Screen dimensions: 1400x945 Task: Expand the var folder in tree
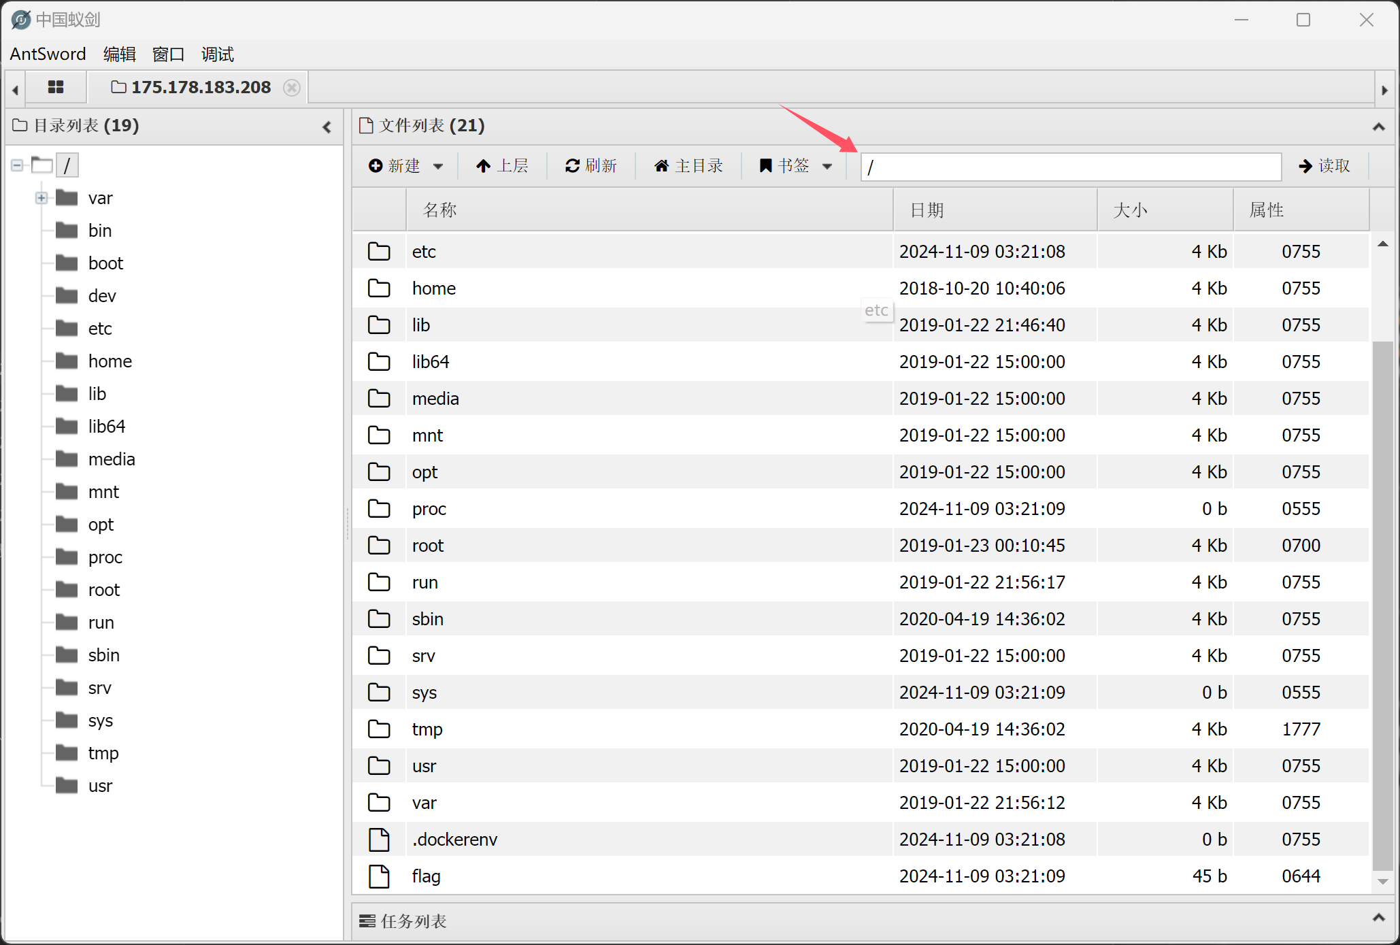[41, 198]
